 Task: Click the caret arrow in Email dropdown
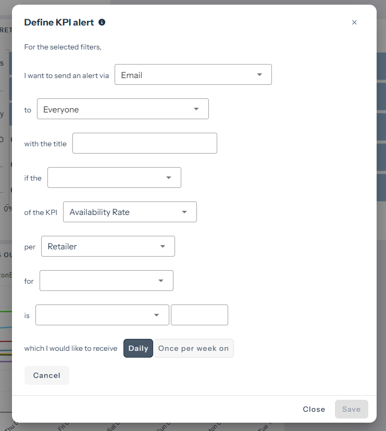tap(260, 75)
